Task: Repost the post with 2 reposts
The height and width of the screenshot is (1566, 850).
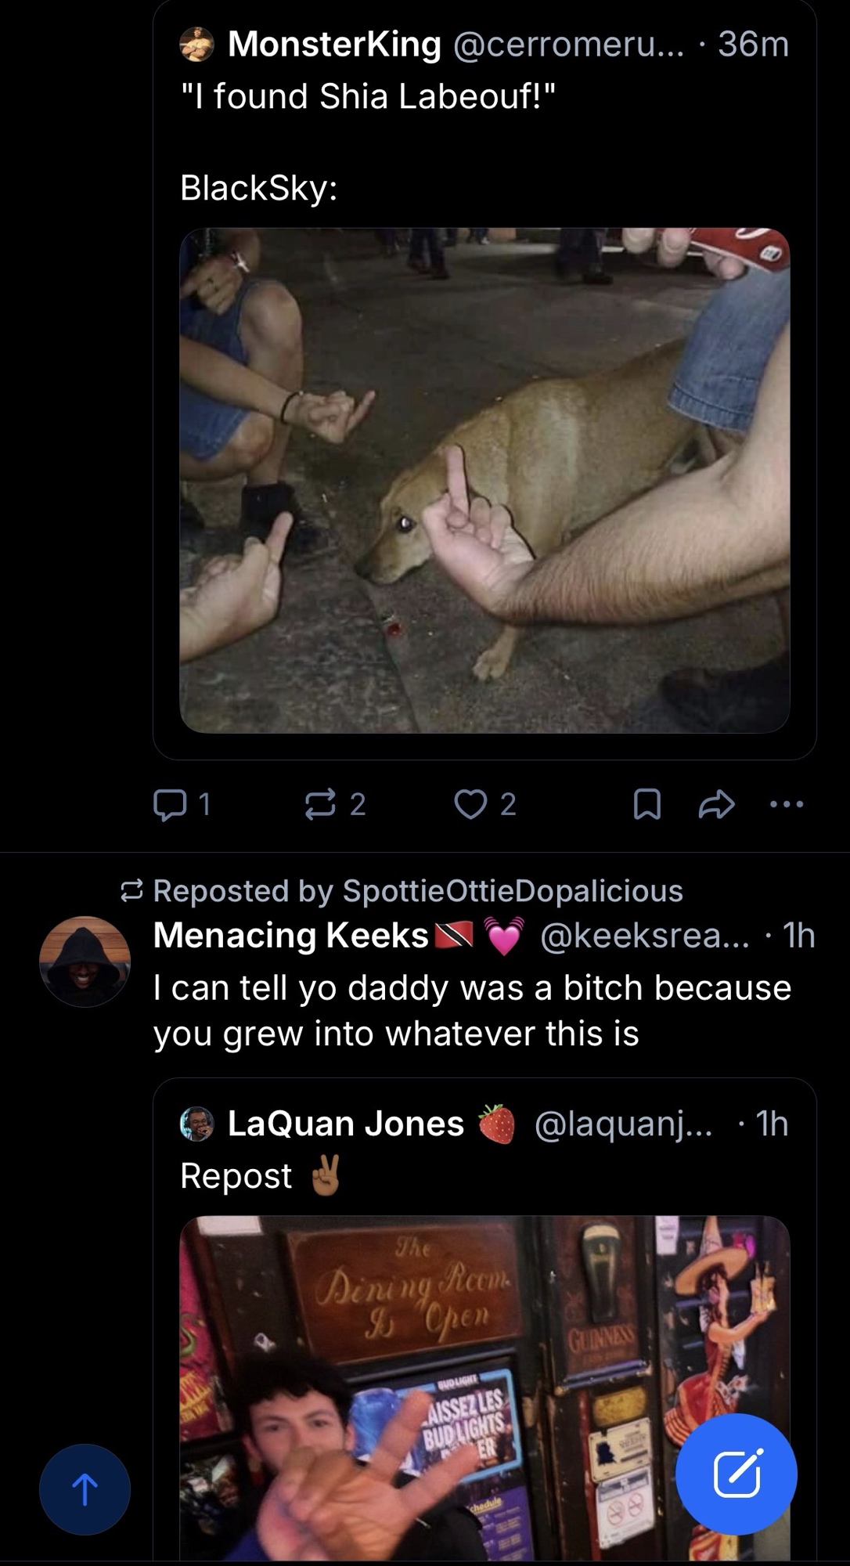Action: (x=319, y=804)
